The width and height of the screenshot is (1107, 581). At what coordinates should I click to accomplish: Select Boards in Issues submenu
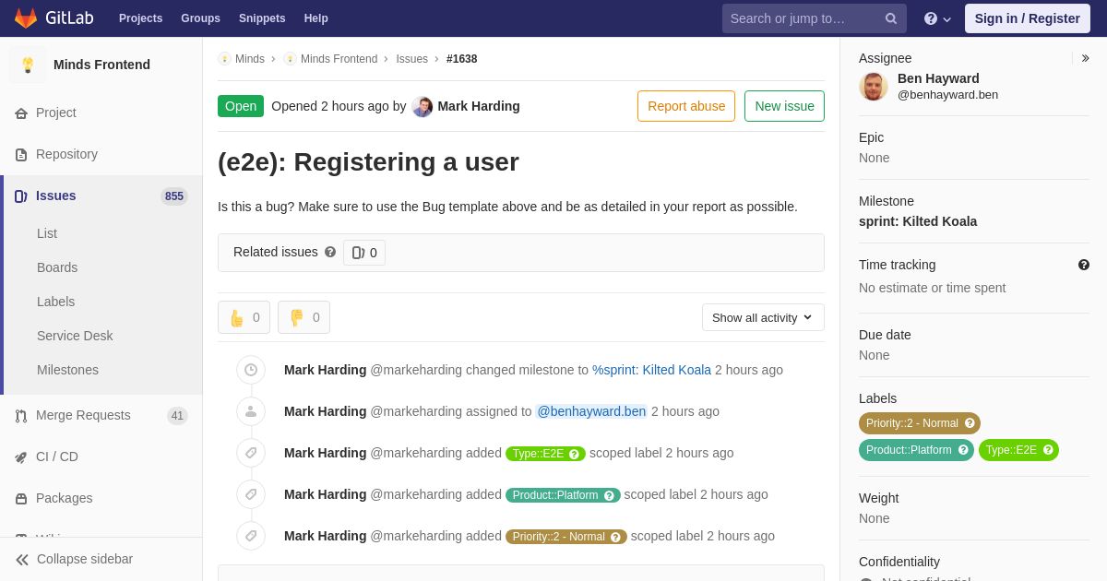click(57, 267)
